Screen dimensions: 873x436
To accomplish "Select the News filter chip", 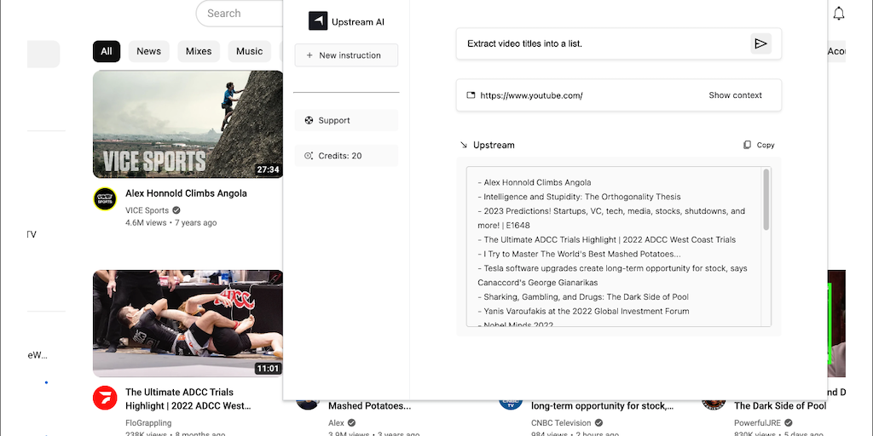I will [148, 51].
